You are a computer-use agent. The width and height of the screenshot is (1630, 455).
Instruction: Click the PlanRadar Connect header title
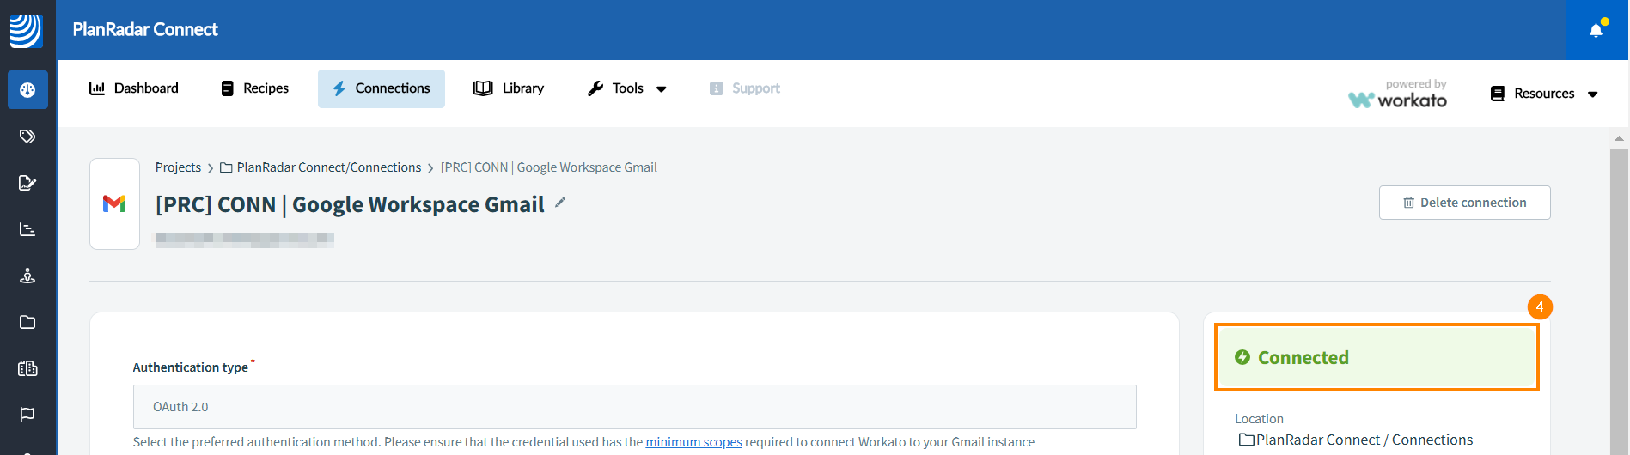tap(145, 30)
